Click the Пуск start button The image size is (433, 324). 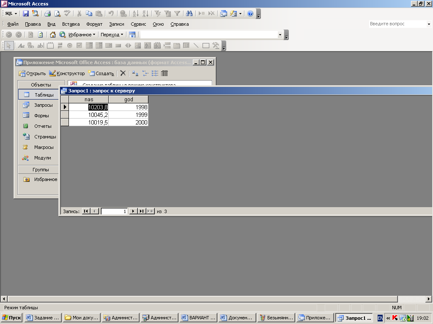(x=11, y=318)
